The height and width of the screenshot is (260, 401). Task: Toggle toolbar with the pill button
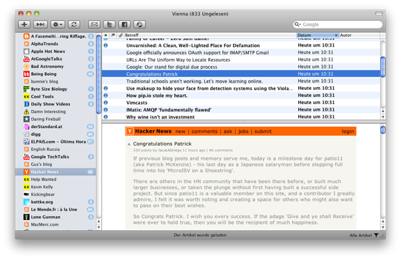(379, 14)
